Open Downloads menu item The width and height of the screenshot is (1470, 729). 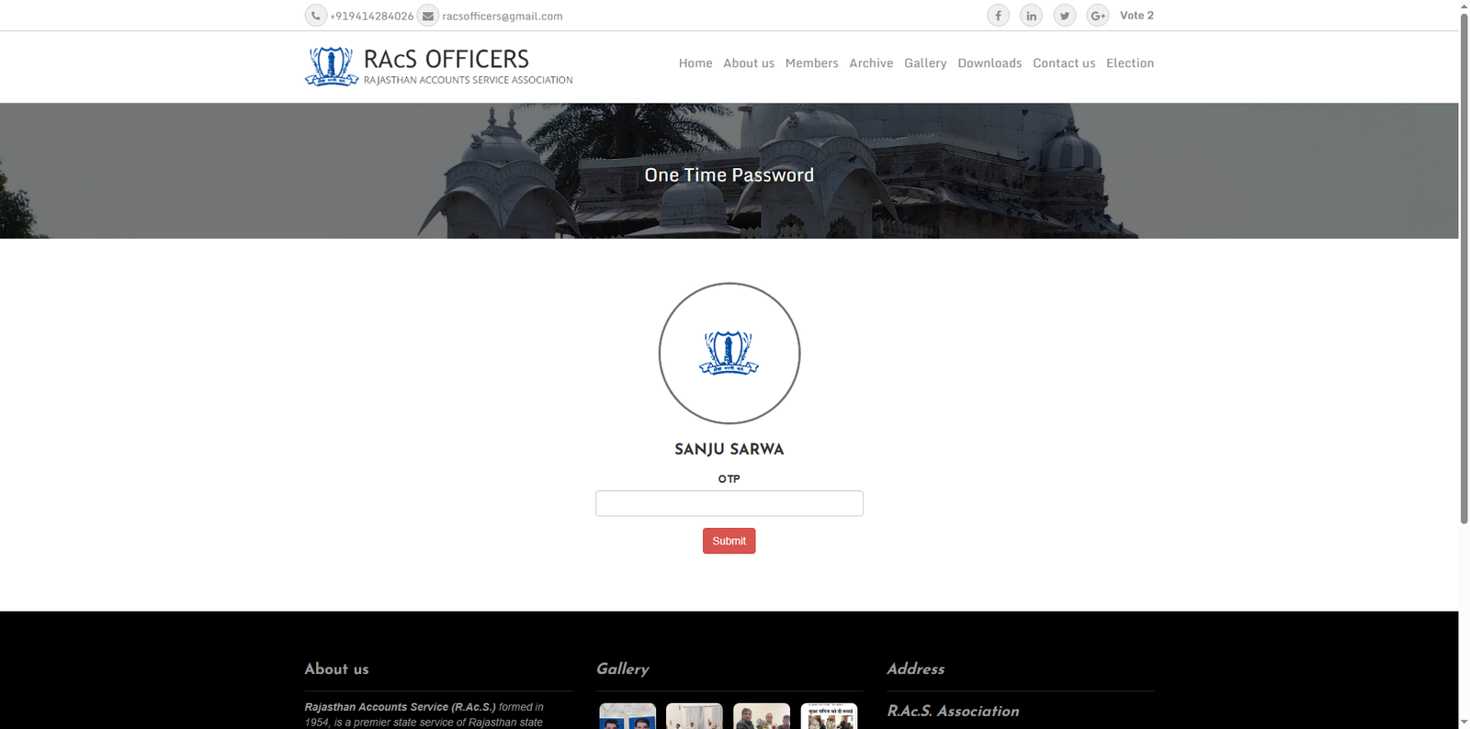click(989, 63)
